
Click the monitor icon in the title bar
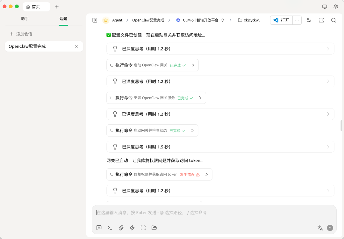point(324,6)
